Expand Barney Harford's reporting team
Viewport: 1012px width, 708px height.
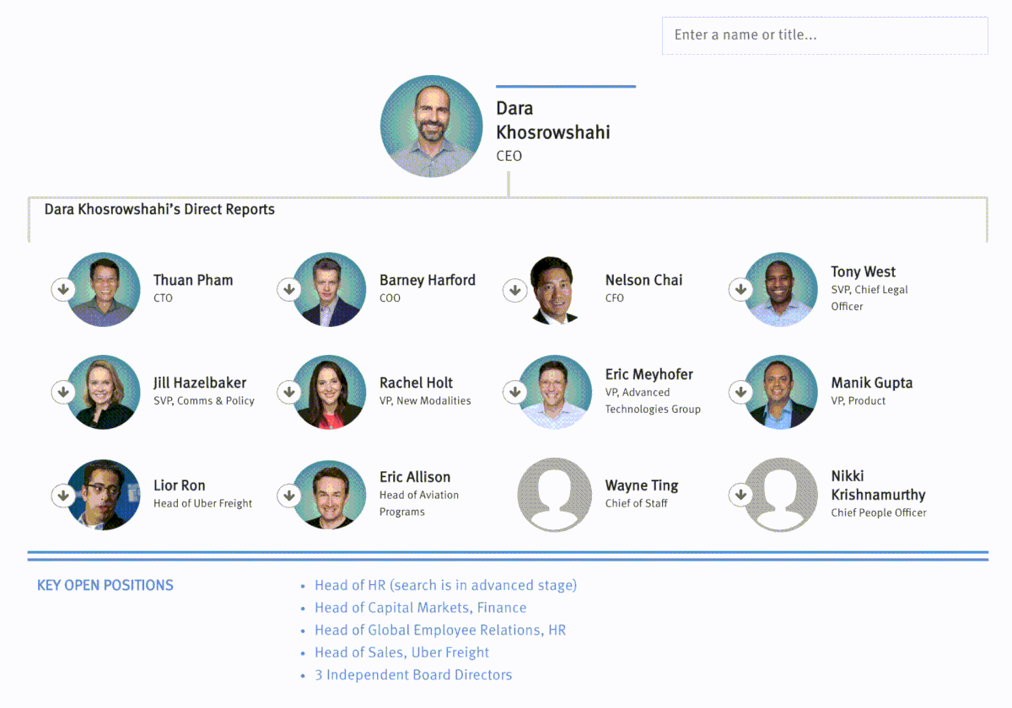(x=289, y=289)
